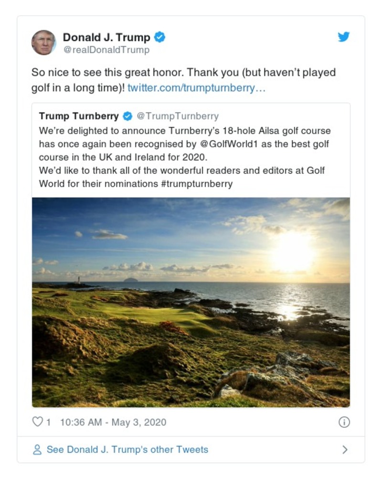The height and width of the screenshot is (480, 382).
Task: Expand the right chevron arrow in the footer
Action: click(345, 450)
